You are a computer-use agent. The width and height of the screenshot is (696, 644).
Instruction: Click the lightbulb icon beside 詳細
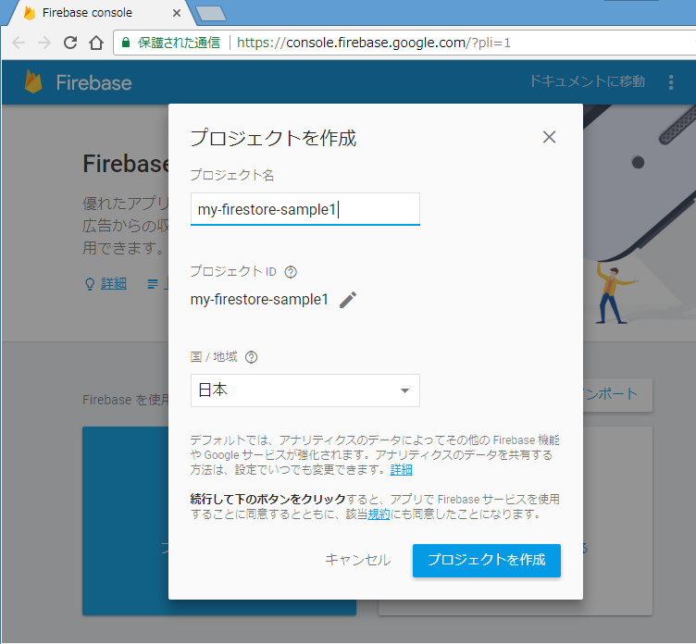click(x=90, y=284)
